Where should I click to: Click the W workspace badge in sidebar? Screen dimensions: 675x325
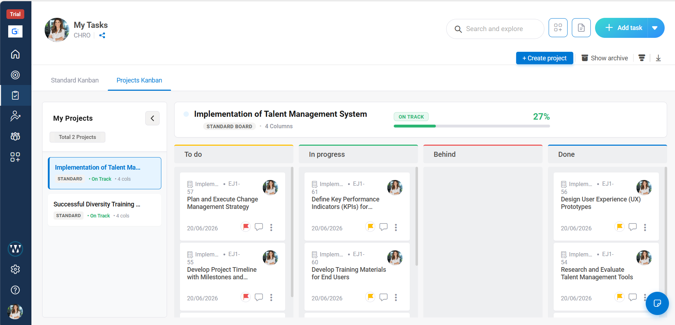point(15,249)
